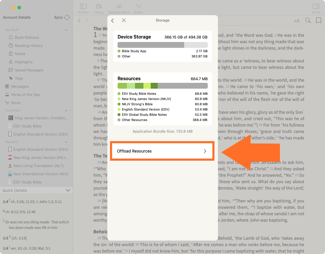
Task: Navigate forward with reader arrow
Action: [x=87, y=20]
